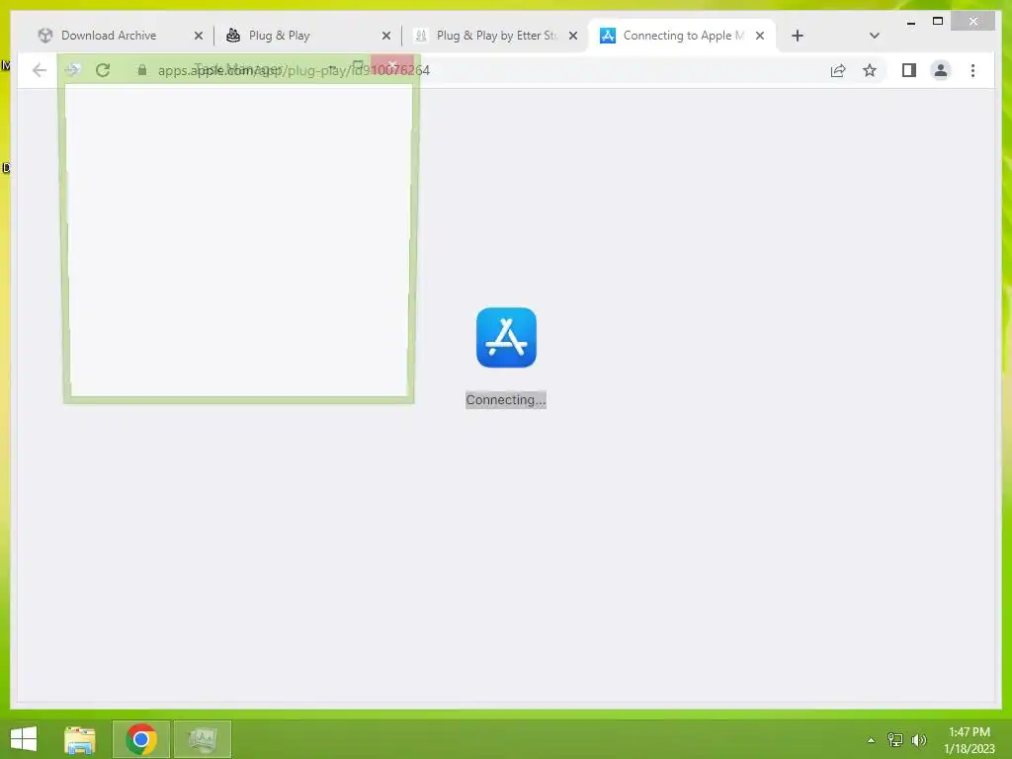
Task: Open the Windows Start menu
Action: (24, 739)
